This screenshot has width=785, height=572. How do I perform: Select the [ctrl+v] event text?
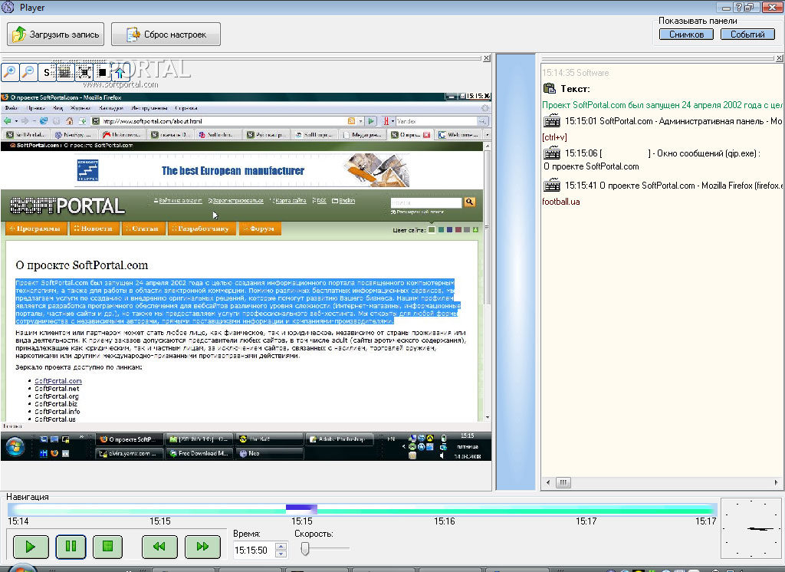tap(554, 136)
